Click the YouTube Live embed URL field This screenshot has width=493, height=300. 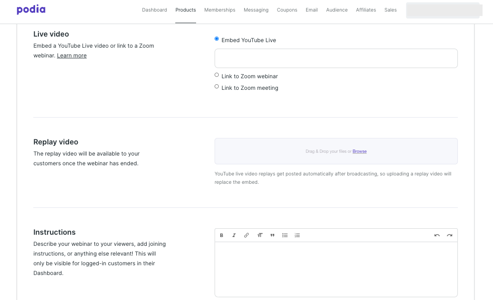pos(336,58)
